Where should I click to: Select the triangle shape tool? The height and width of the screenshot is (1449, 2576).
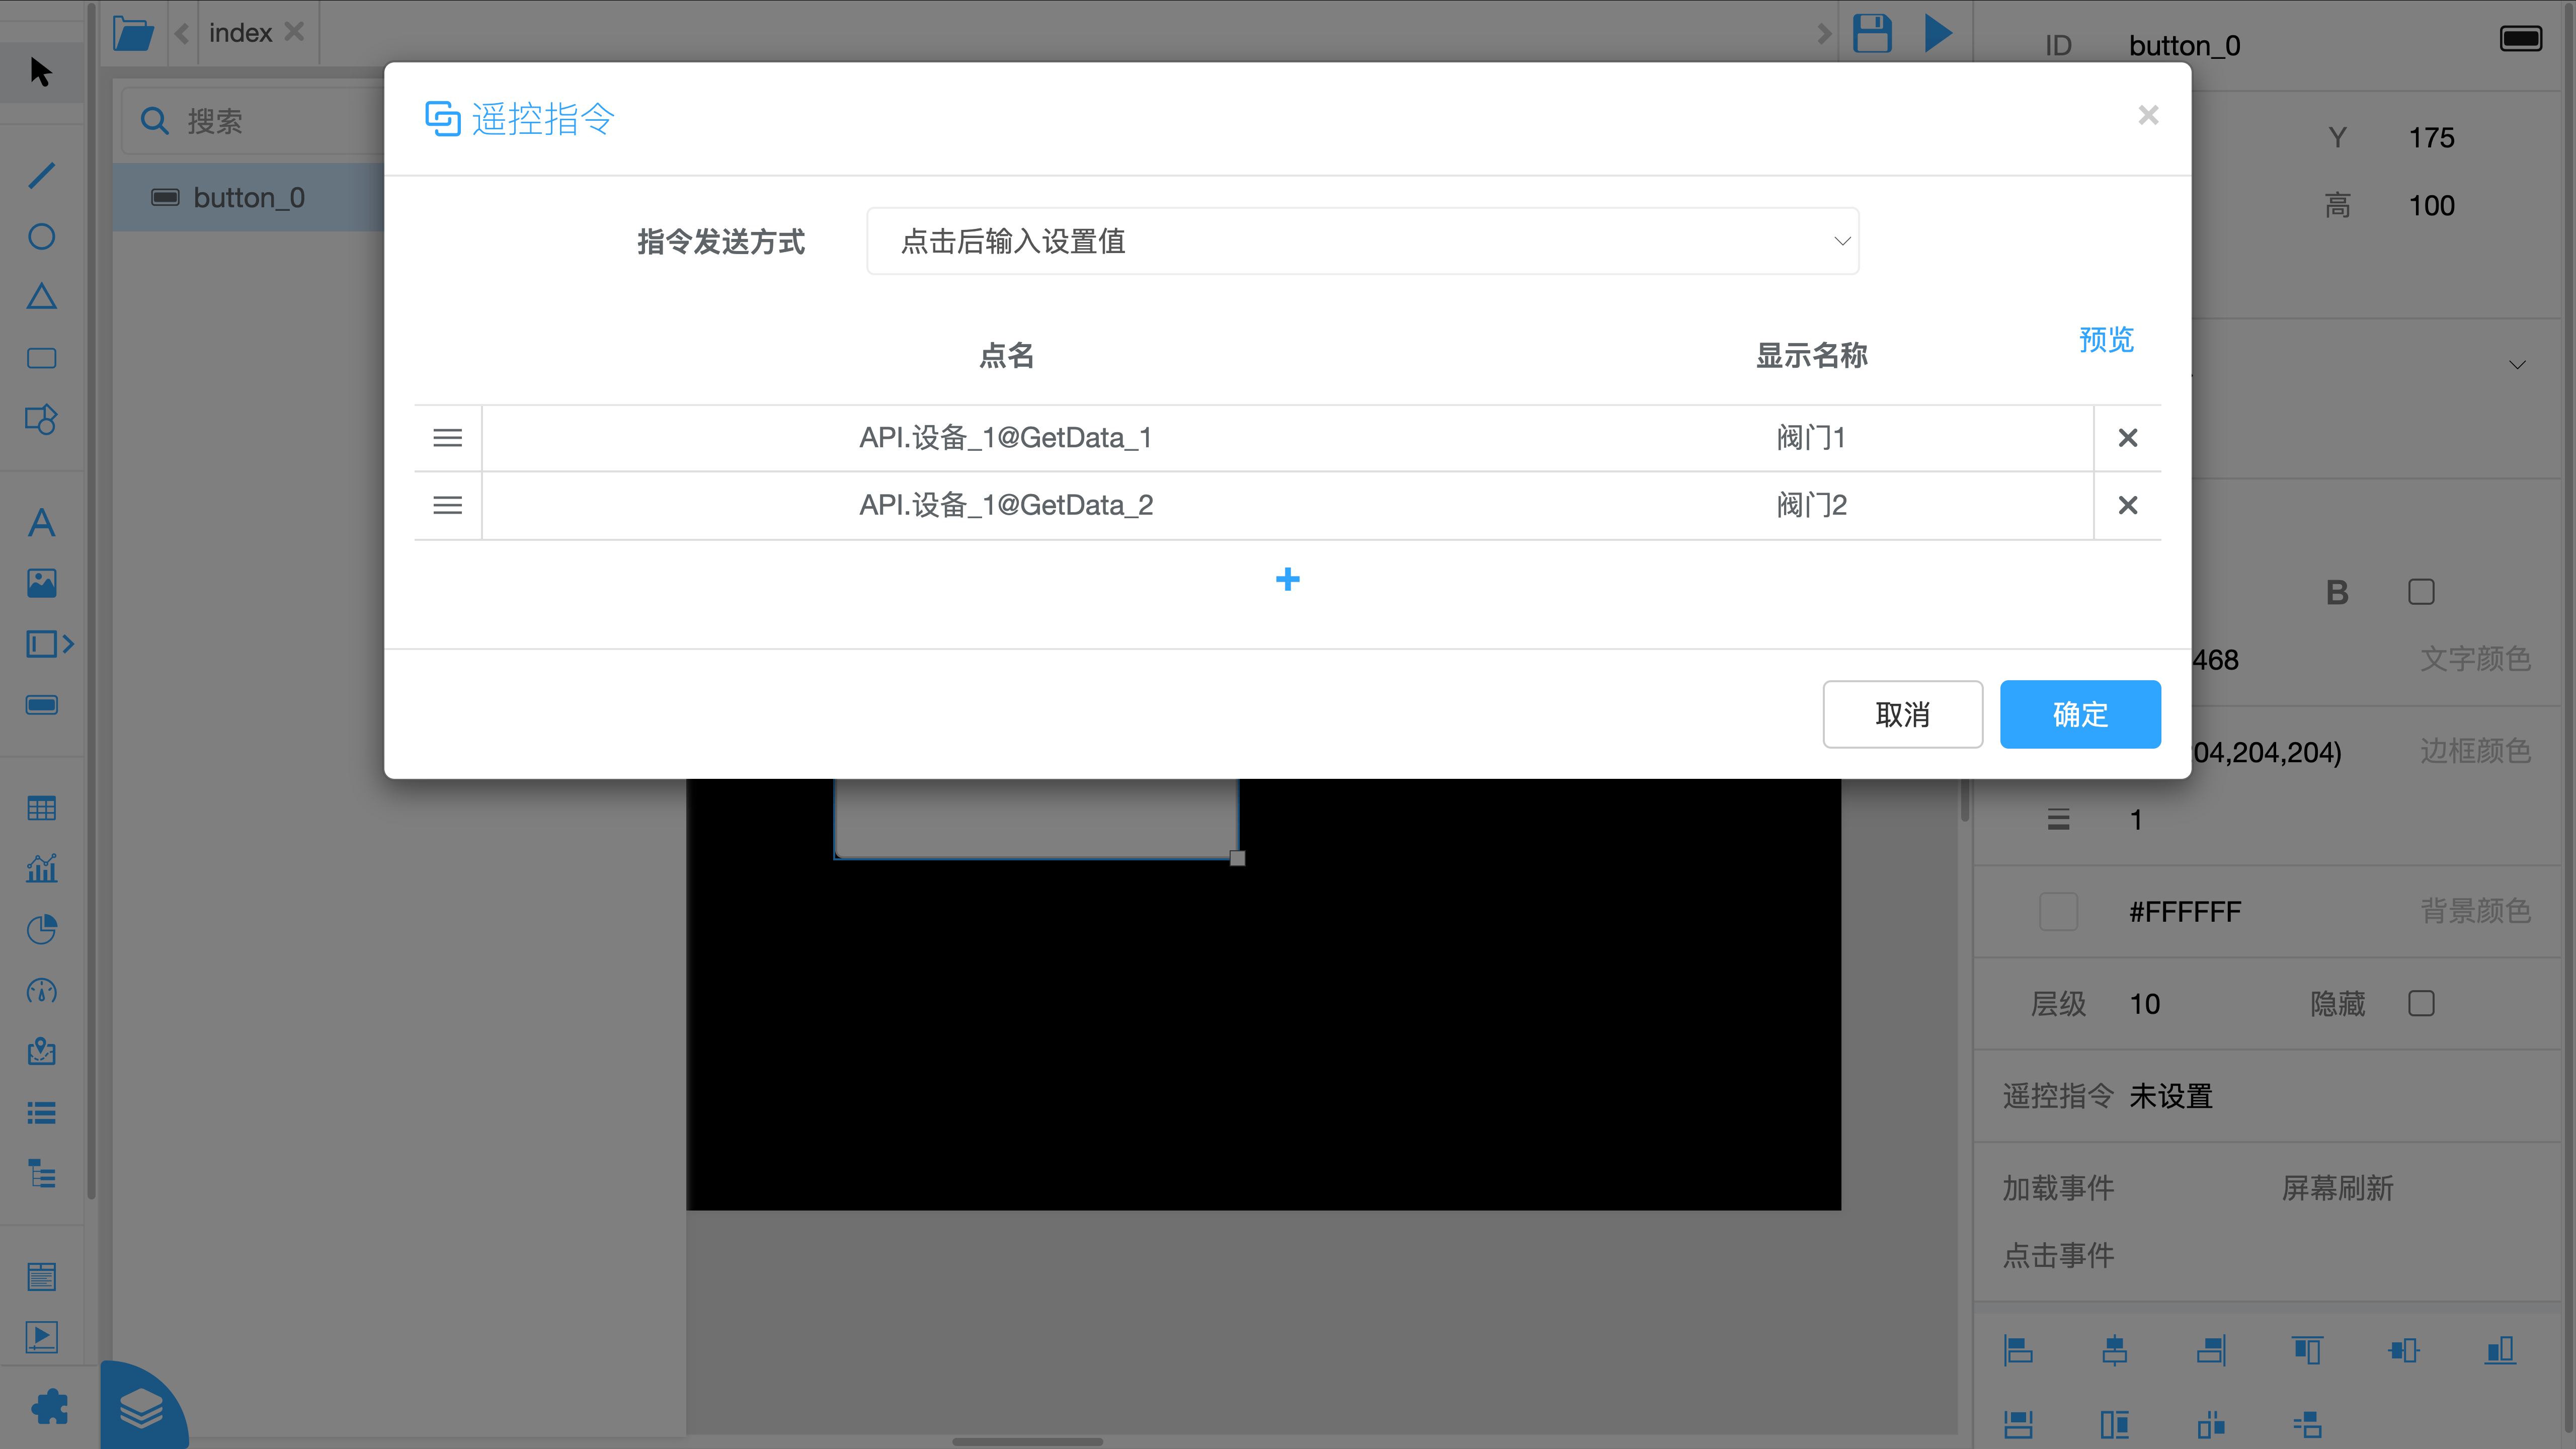click(x=41, y=297)
